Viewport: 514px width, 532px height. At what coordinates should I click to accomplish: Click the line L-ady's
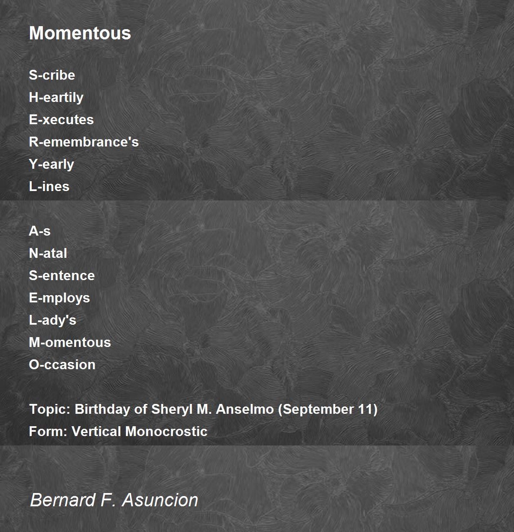52,320
